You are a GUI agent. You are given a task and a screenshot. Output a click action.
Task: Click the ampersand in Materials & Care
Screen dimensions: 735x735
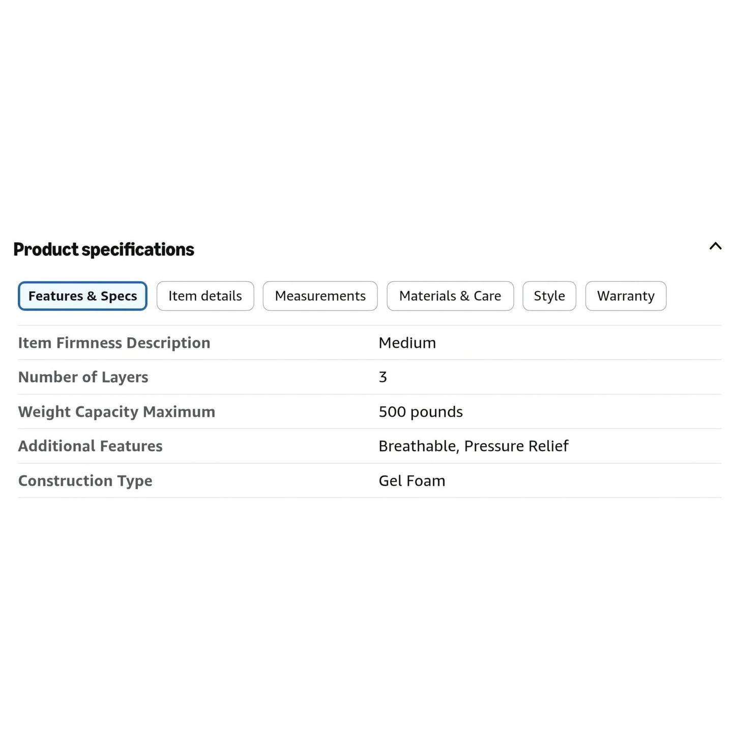click(464, 296)
